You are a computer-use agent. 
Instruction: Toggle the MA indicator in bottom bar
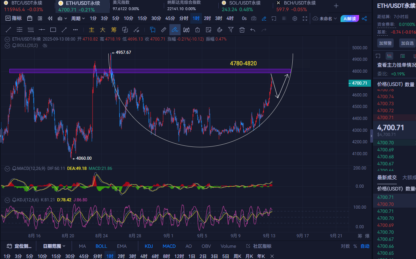click(82, 246)
